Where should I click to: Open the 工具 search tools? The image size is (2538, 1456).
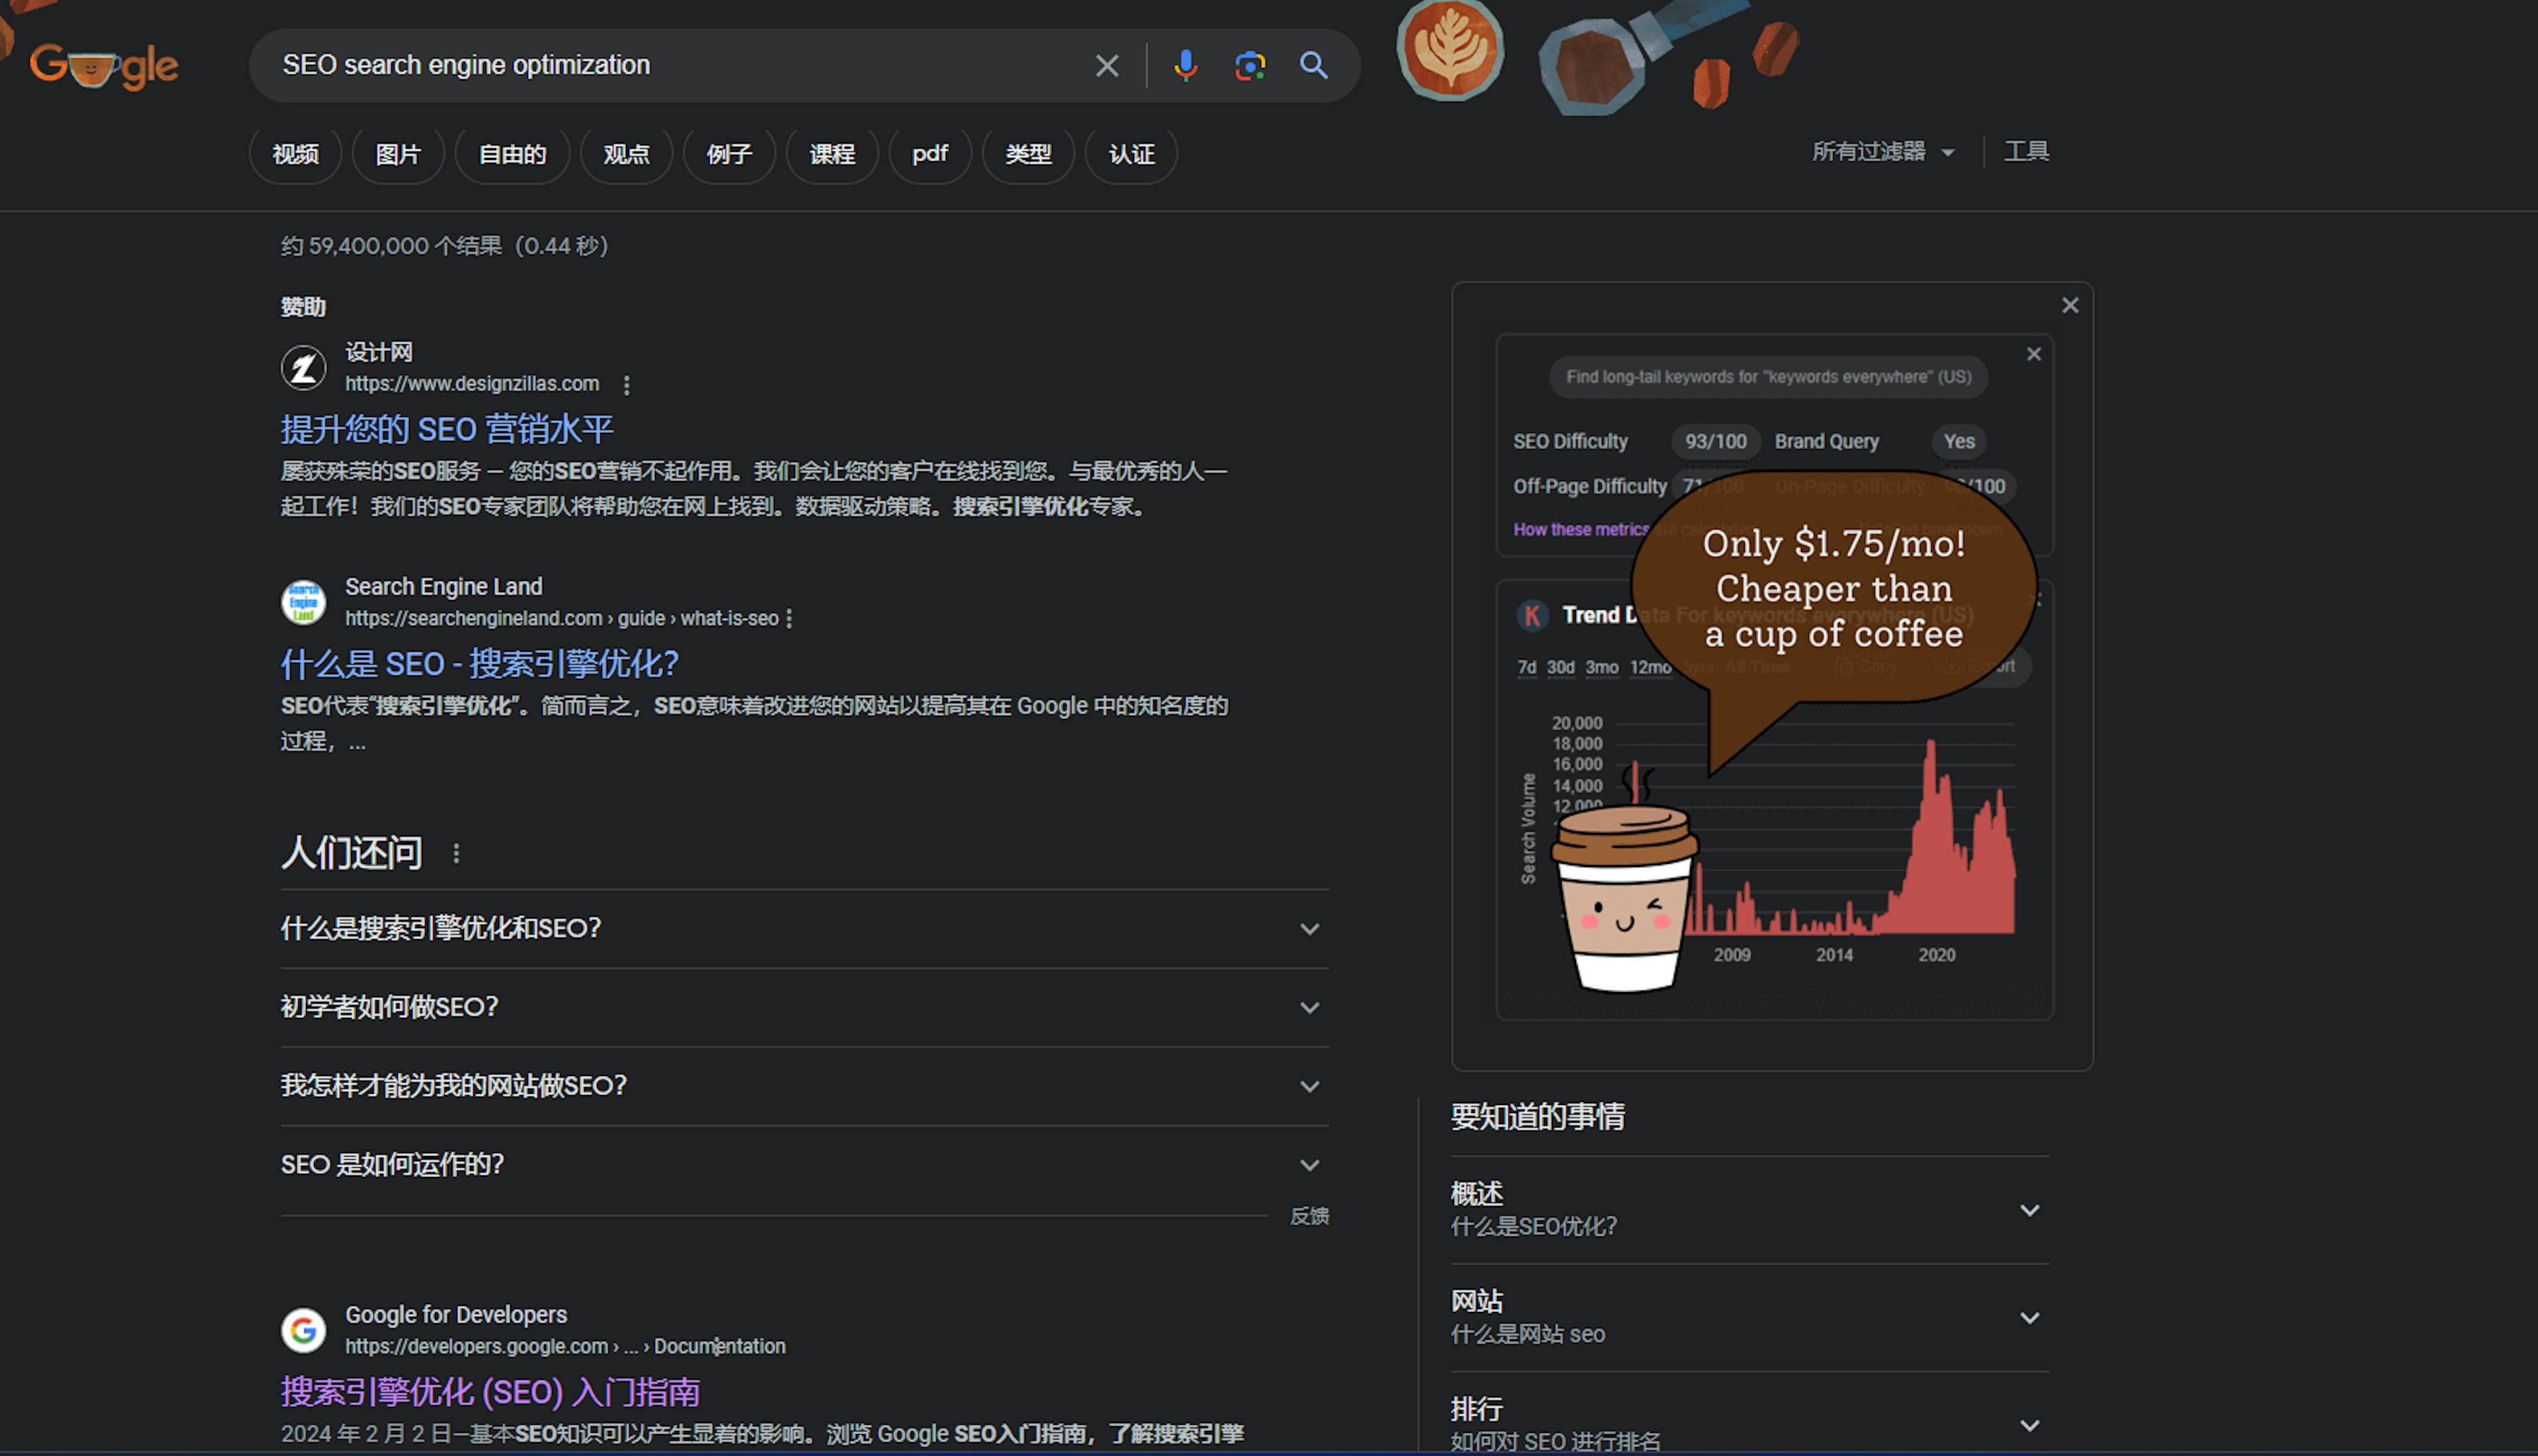click(2026, 152)
